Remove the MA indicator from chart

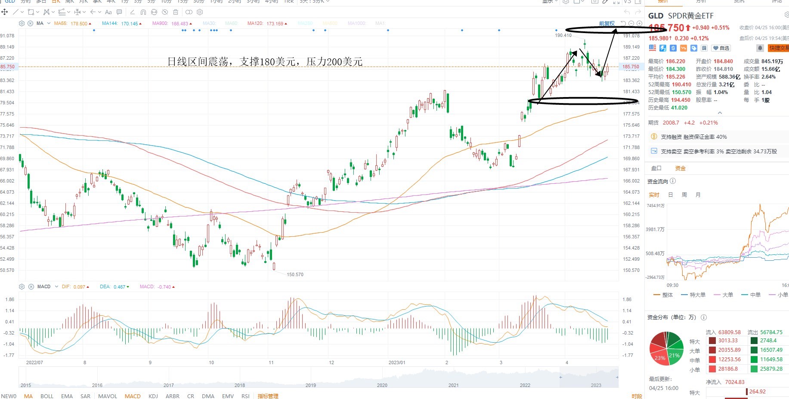click(x=31, y=23)
